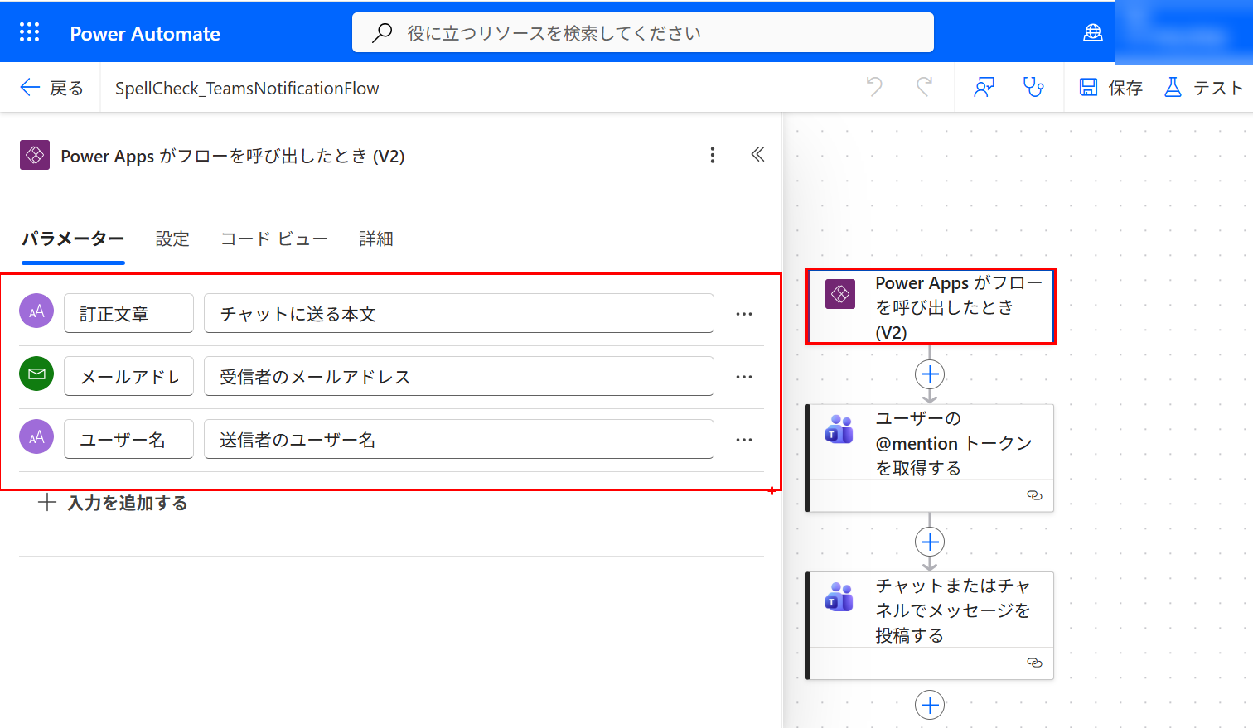Viewport: 1253px width, 728px height.
Task: Open the Microsoft 365 app launcher waffle icon
Action: [30, 31]
